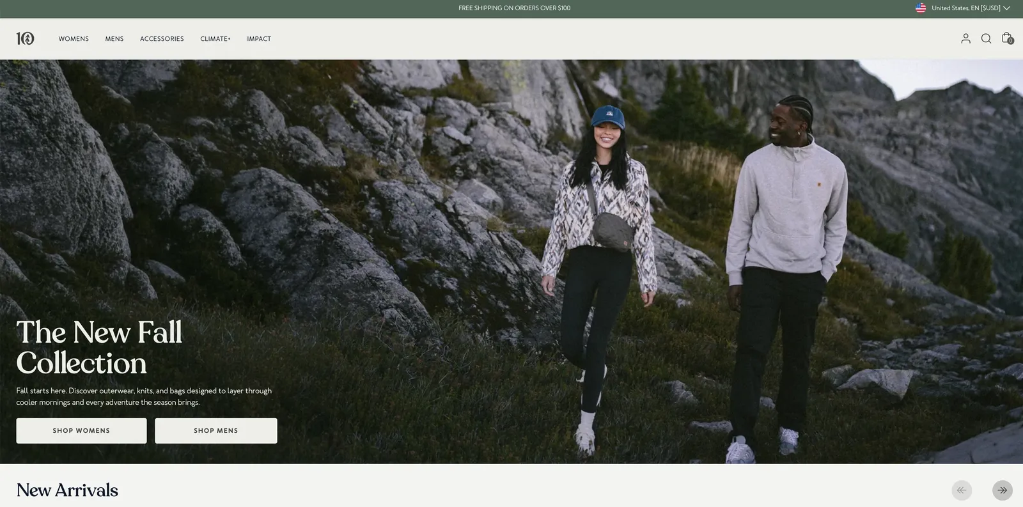
Task: Open the account profile icon
Action: (x=965, y=38)
